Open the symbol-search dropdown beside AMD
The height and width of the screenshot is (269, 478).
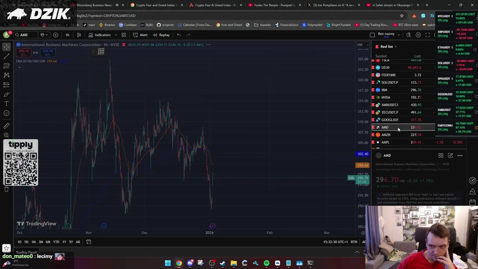tap(44, 35)
